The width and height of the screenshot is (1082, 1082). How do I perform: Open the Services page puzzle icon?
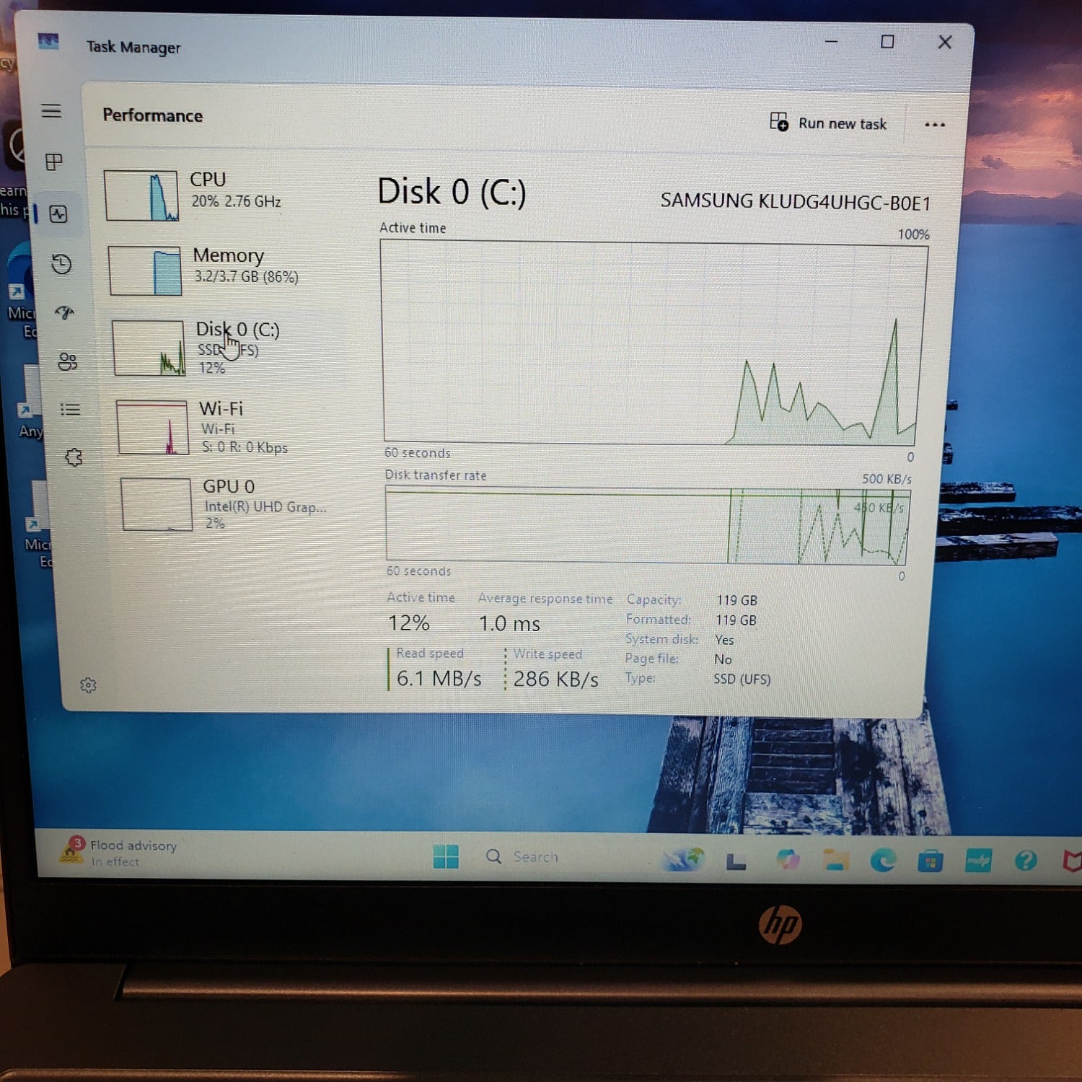[x=74, y=457]
